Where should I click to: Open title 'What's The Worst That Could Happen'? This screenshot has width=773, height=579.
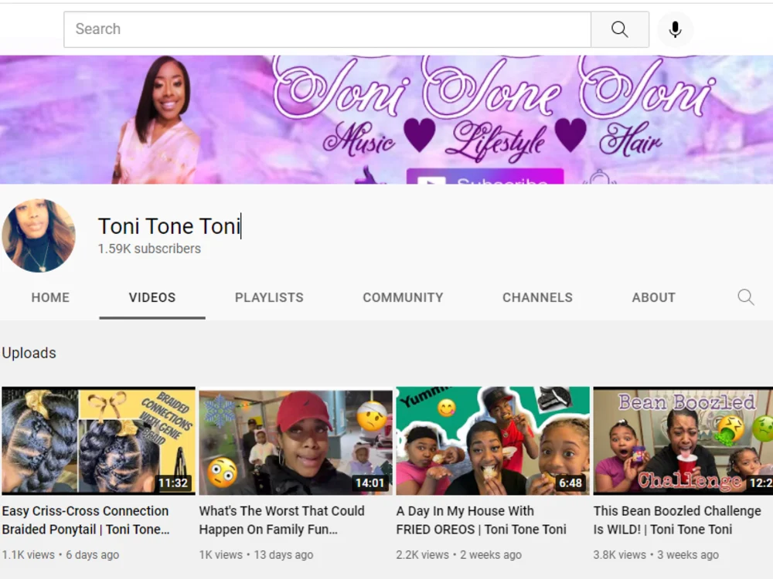pos(281,520)
